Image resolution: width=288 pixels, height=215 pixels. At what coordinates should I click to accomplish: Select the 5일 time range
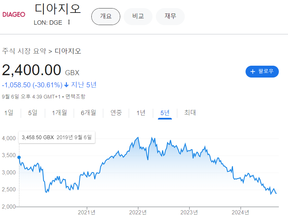pyautogui.click(x=33, y=113)
